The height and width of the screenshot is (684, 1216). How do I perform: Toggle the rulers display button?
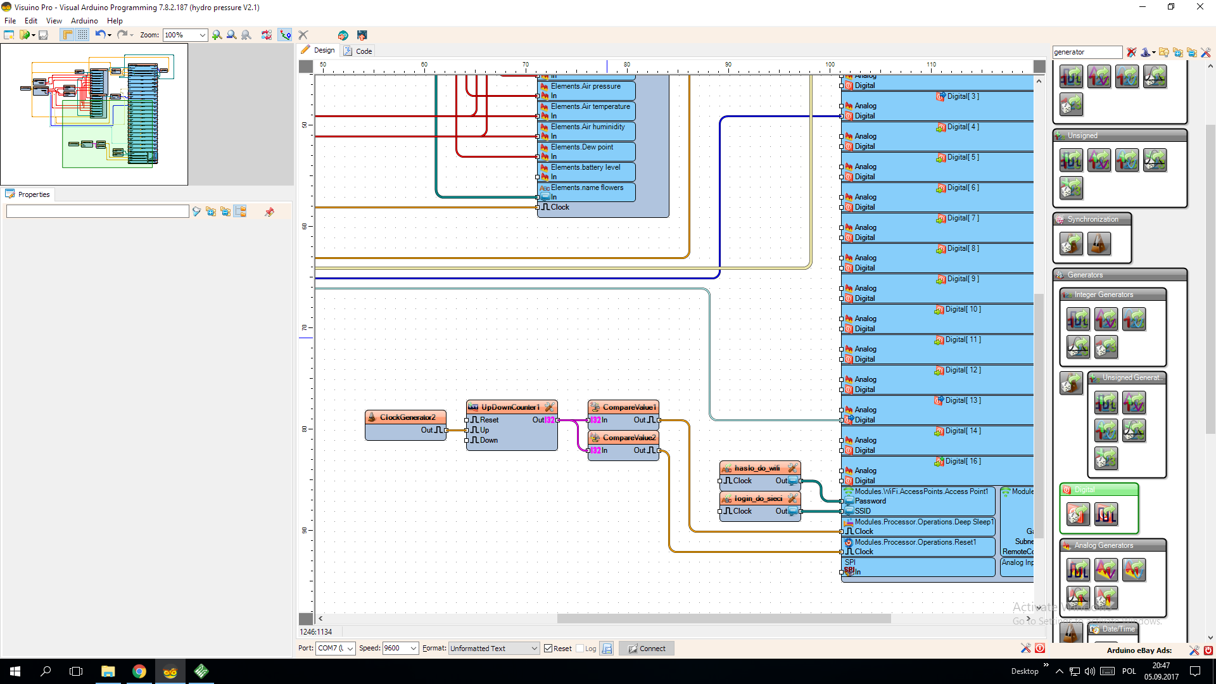click(67, 35)
